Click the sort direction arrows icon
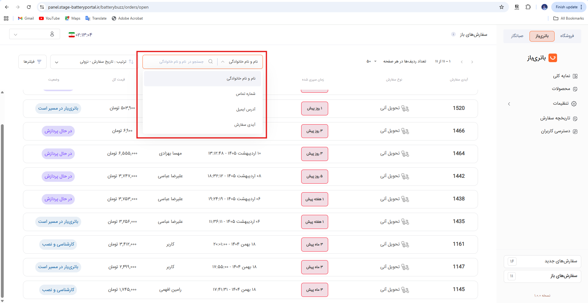Image resolution: width=588 pixels, height=303 pixels. click(x=131, y=62)
